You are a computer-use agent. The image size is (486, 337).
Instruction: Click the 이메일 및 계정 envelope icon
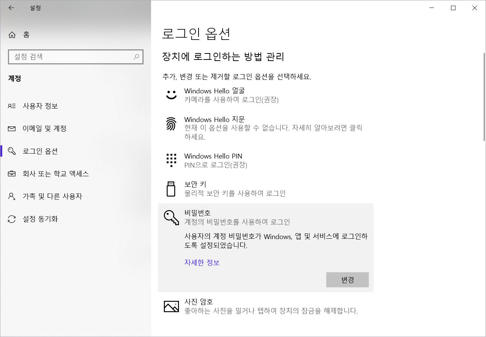pyautogui.click(x=12, y=128)
